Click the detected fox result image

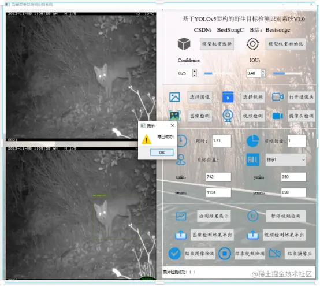tap(81, 213)
